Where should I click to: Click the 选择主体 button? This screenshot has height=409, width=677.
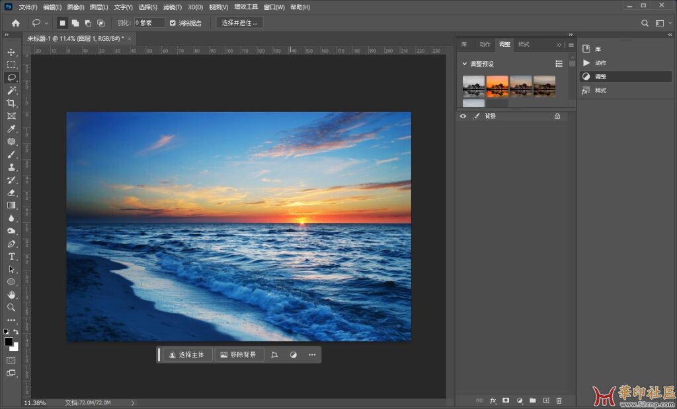point(187,355)
